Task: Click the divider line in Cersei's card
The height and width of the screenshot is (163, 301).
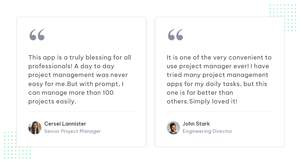Action: click(x=81, y=111)
